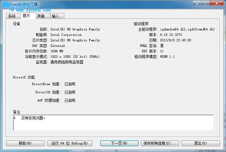226x152 pixels.
Task: Click Direct3D 加速 status 已启用
Action: coord(70,92)
